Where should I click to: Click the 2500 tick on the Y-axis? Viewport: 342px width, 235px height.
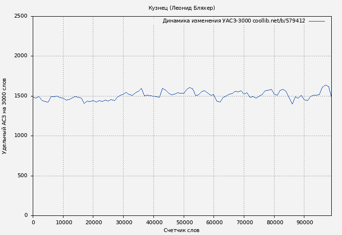coord(21,16)
